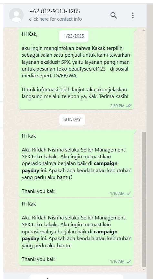
Task: Click the SUNDAY date separator chip
Action: pos(72,119)
